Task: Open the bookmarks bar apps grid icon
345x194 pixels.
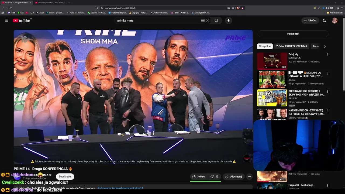Action: pos(3,13)
